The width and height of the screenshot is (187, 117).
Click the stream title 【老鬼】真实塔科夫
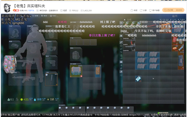[x=29, y=6]
